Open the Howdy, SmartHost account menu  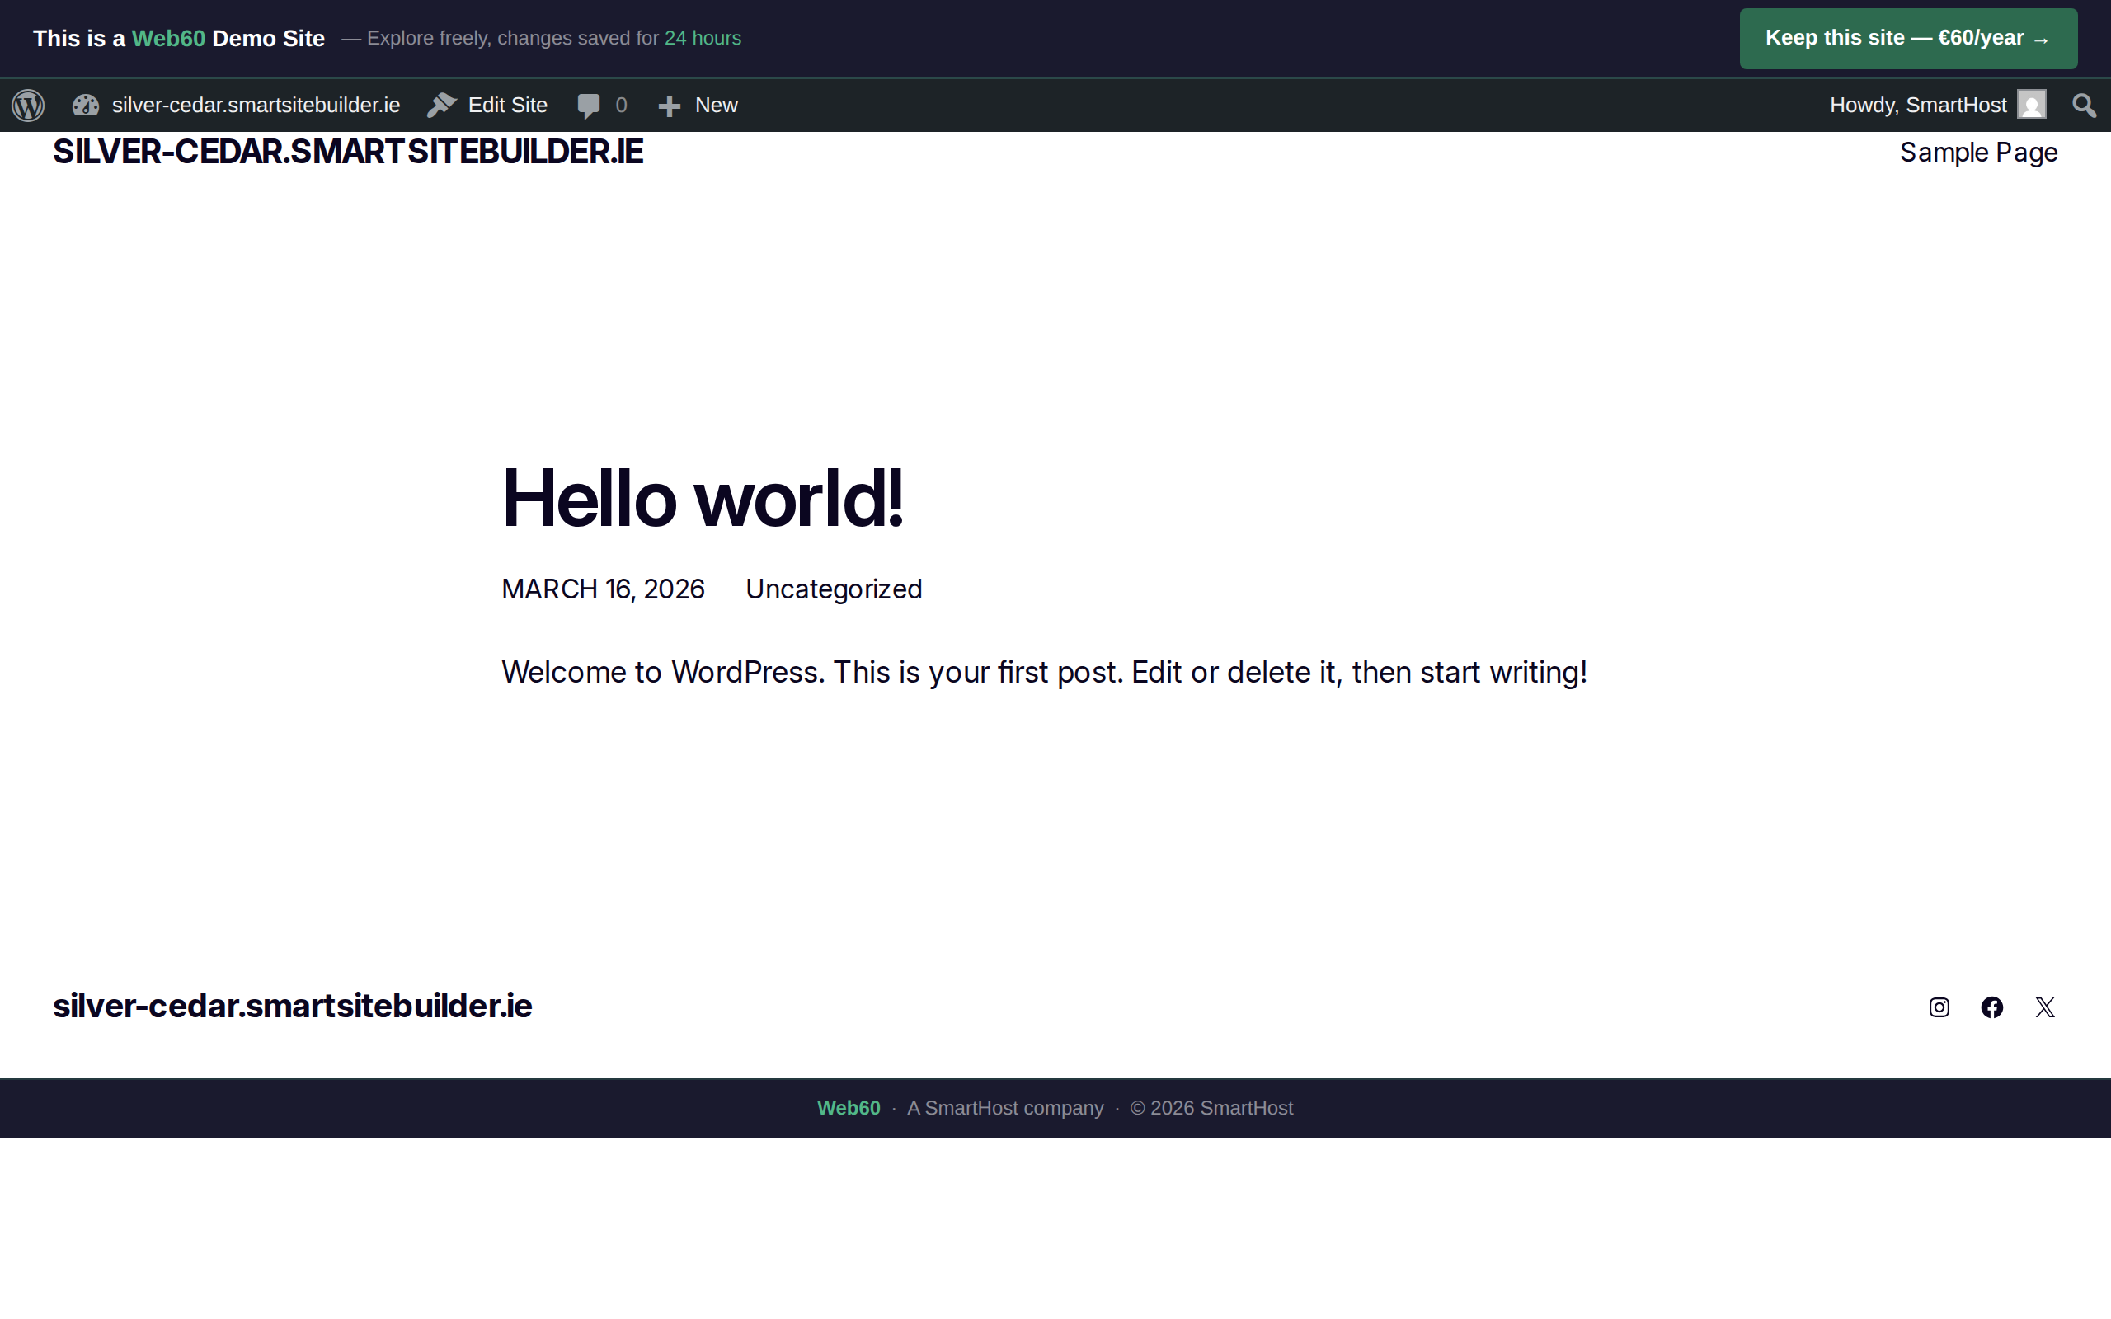[1917, 106]
